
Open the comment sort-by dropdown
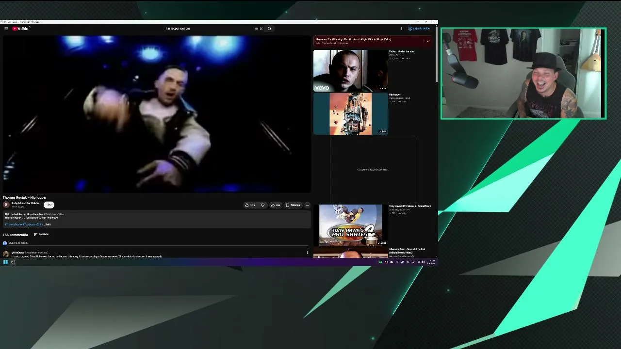(41, 235)
